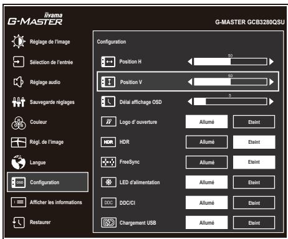The height and width of the screenshot is (239, 288).
Task: Decrease Délai affichage OSD with left arrow
Action: point(190,101)
